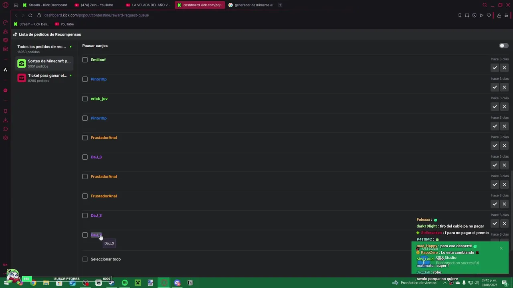
Task: Click the 5051 pedidos count text
Action: [38, 66]
